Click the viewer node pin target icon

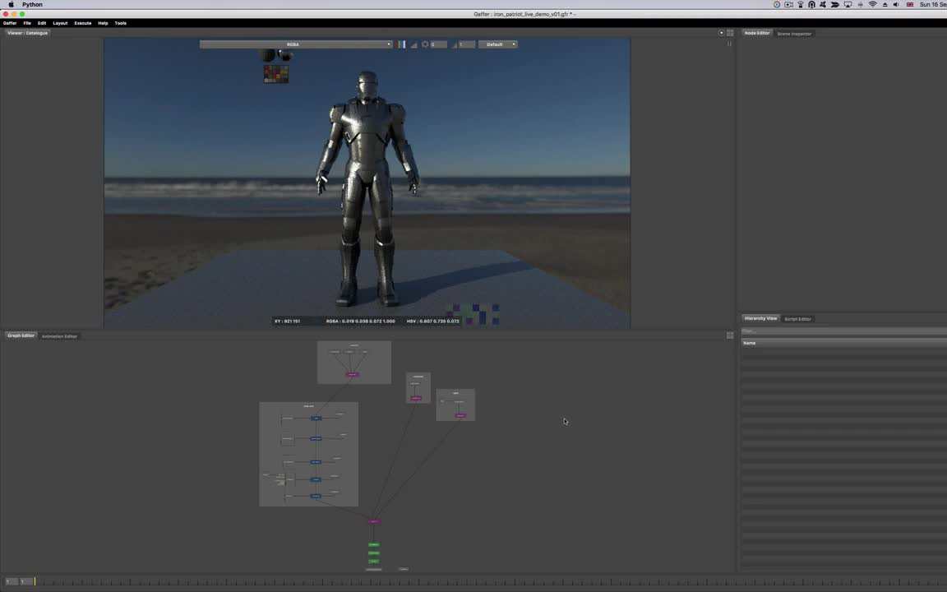click(722, 33)
